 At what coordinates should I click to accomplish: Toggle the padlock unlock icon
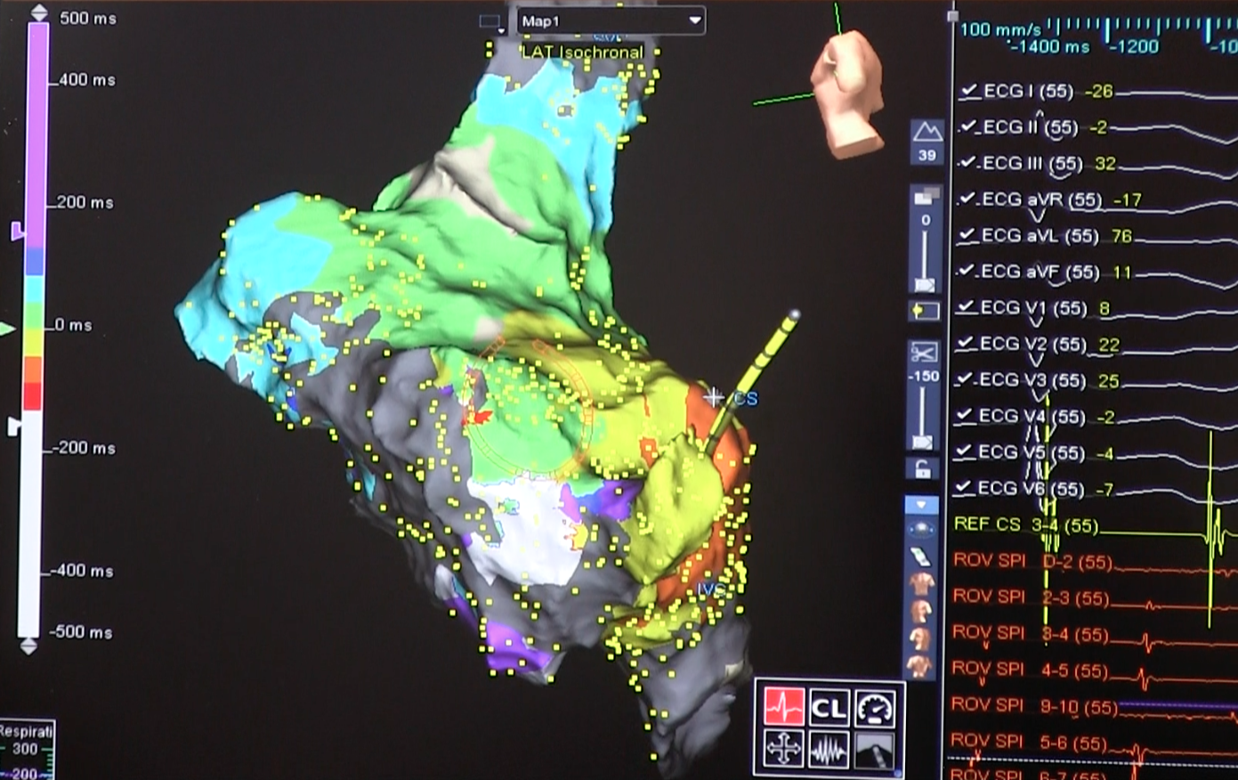[923, 469]
